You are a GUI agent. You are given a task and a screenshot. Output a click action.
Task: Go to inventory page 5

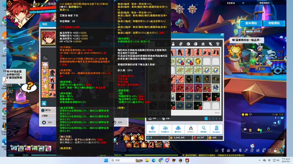coord(220,118)
